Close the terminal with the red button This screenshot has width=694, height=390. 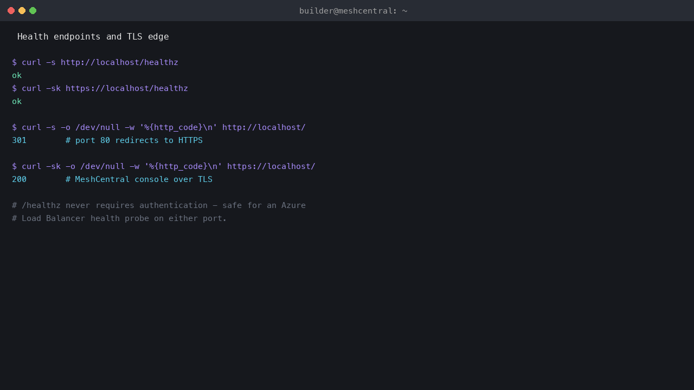11,10
